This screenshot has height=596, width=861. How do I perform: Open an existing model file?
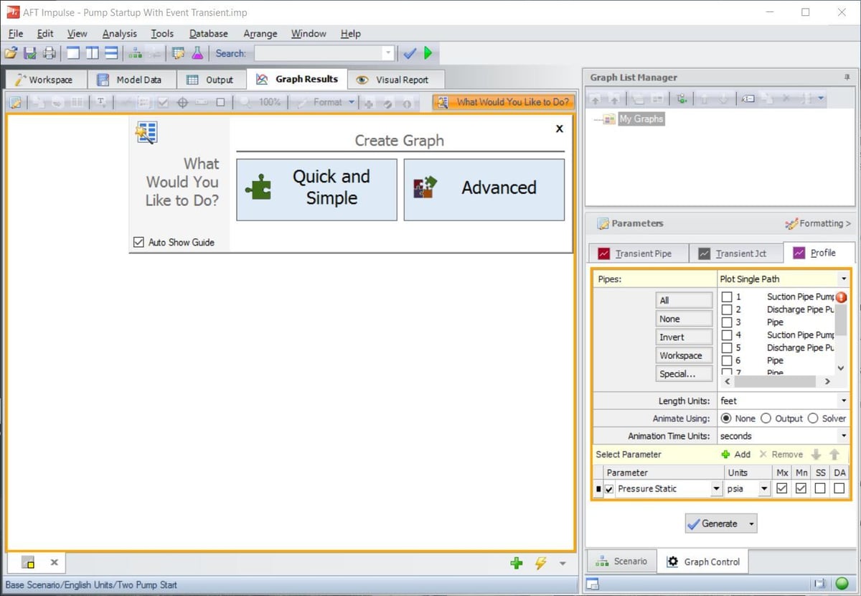click(11, 52)
